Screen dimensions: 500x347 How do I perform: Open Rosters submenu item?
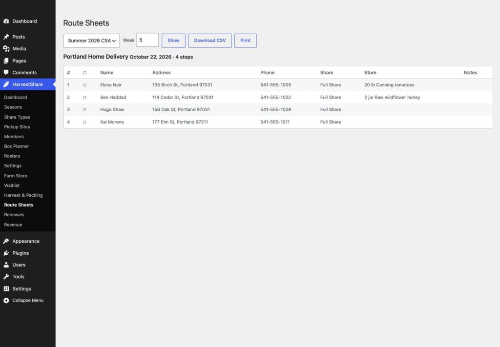[12, 156]
